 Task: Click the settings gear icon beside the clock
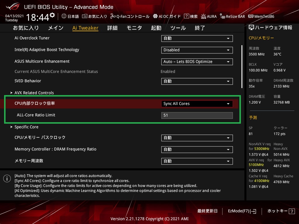click(52, 15)
